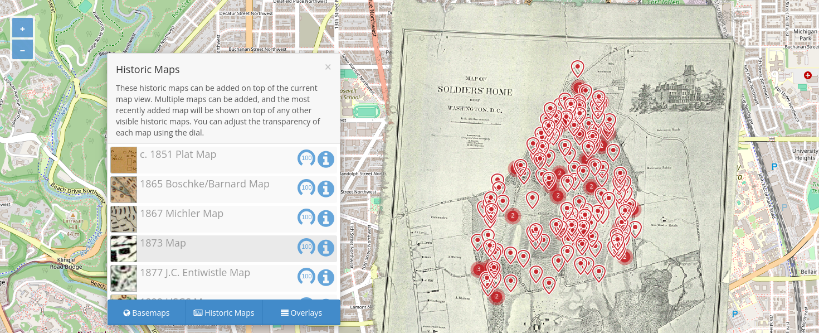Click the thumbnail of the 1877 Entiwistle Map

tap(123, 278)
